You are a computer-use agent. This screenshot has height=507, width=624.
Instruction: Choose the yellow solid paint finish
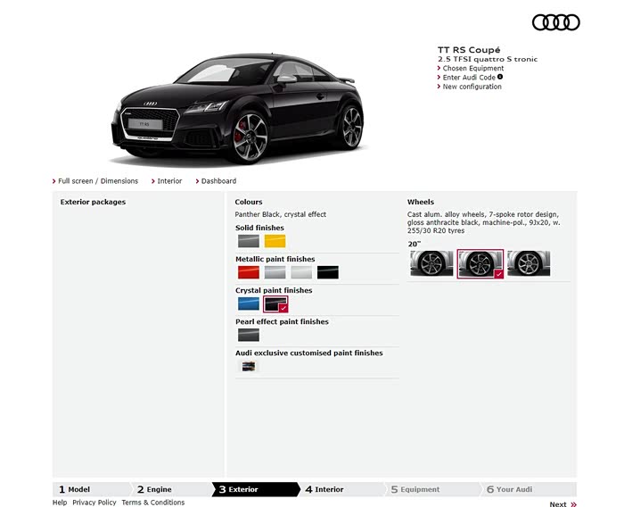(x=275, y=241)
